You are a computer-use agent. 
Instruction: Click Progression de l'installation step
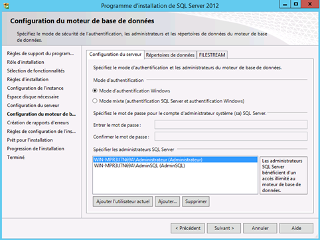[35, 148]
